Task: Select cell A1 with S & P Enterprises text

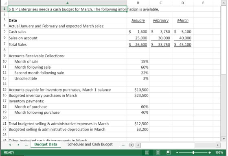Action: 67,9
